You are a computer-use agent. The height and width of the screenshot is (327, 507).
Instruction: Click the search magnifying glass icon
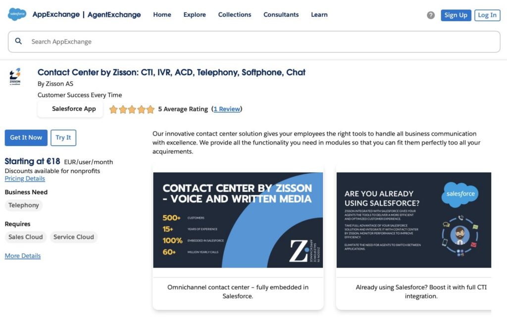click(18, 41)
